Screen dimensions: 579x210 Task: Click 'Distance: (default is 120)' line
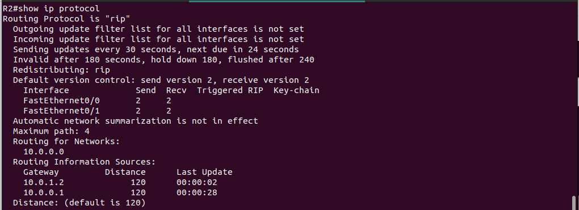point(79,203)
